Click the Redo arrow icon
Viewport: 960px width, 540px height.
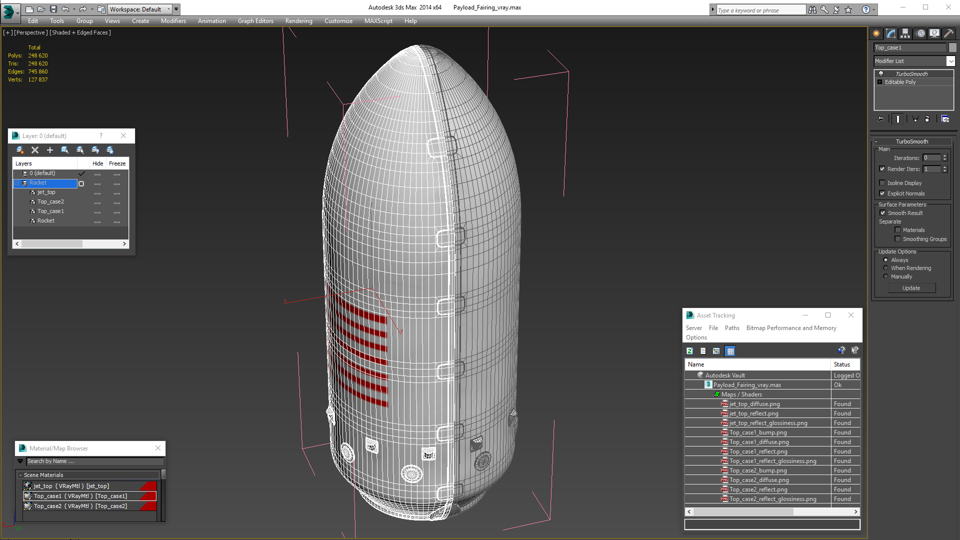(x=83, y=9)
